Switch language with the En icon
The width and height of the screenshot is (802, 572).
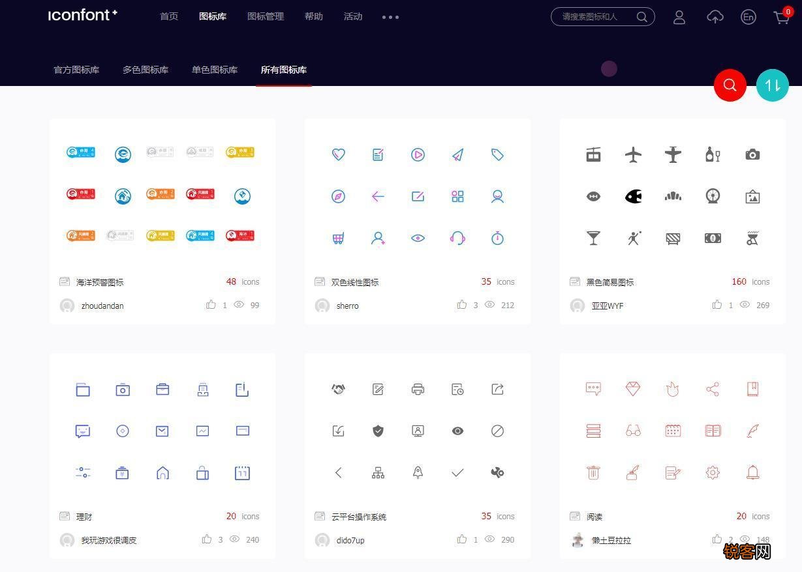point(748,18)
